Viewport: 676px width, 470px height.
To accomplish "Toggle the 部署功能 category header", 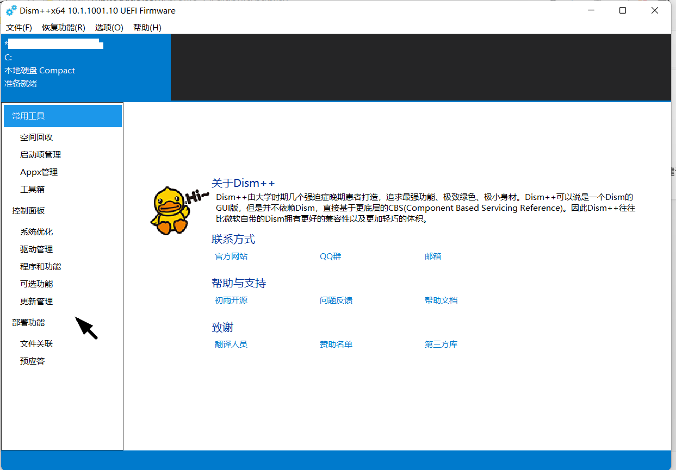I will (28, 323).
